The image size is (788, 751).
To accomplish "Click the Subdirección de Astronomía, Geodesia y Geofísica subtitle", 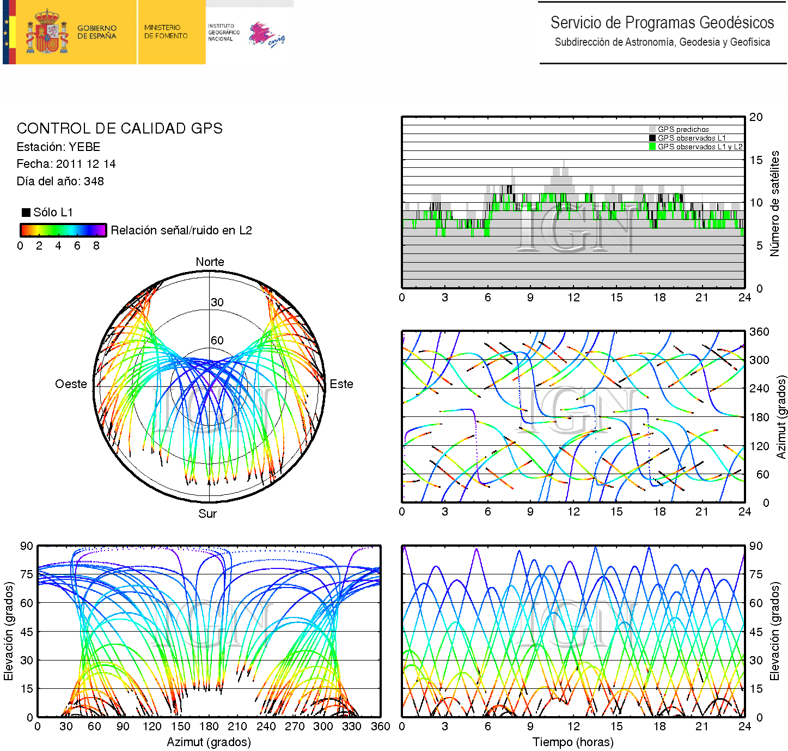I will 662,43.
